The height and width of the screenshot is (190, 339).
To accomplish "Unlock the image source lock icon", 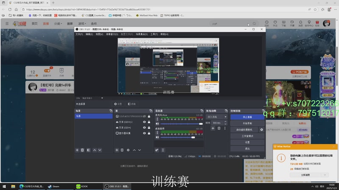I will 149,117.
